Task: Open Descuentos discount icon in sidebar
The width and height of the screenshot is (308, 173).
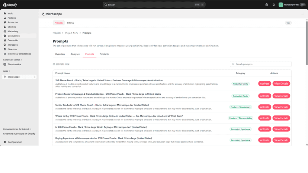Action: [x=5, y=36]
